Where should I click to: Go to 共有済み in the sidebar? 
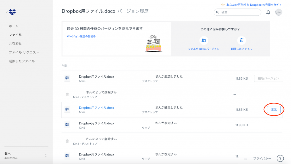coord(15,44)
